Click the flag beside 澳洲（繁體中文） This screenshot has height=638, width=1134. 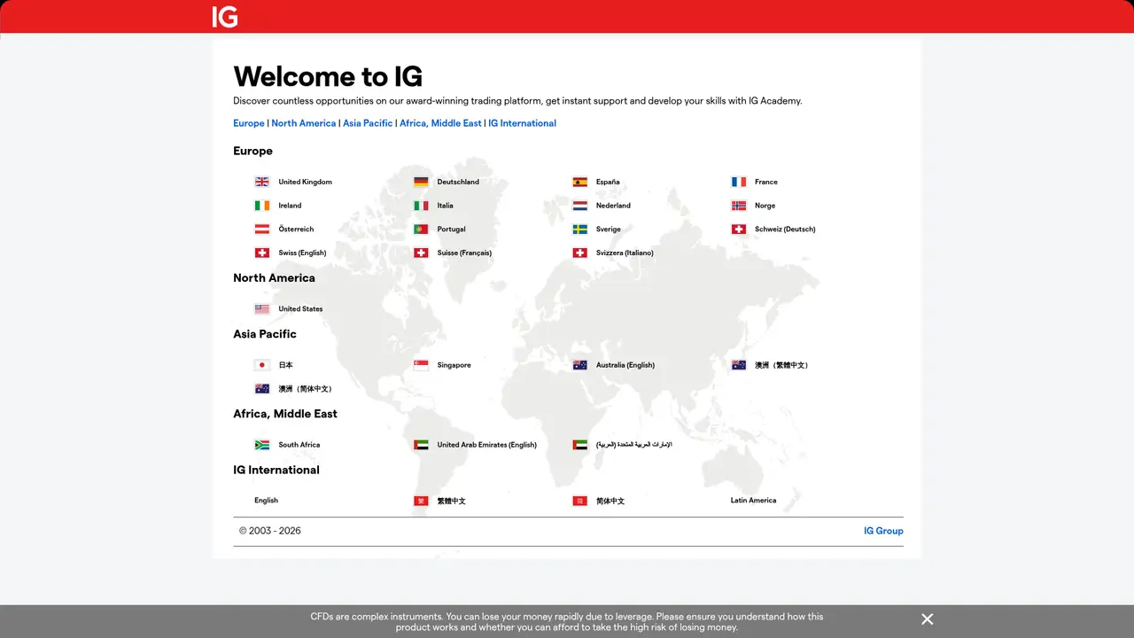tap(739, 365)
